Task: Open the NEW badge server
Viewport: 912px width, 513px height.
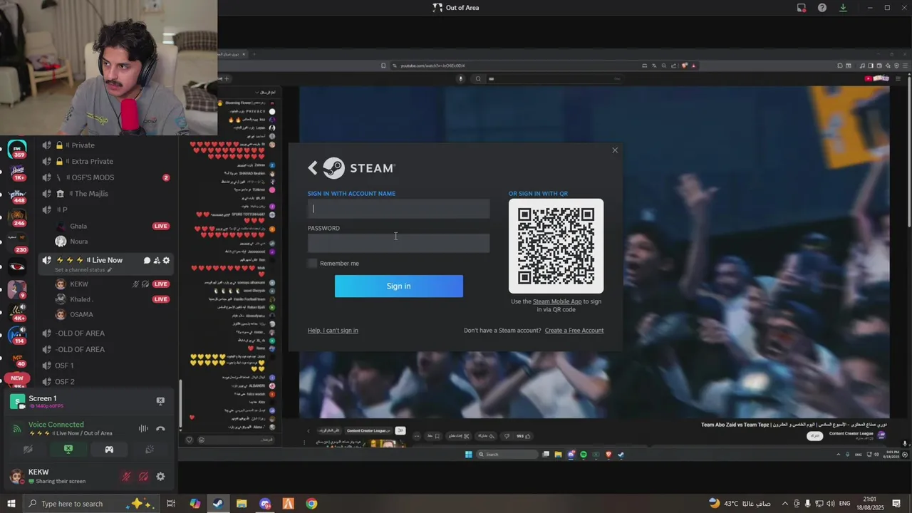Action: tap(17, 378)
